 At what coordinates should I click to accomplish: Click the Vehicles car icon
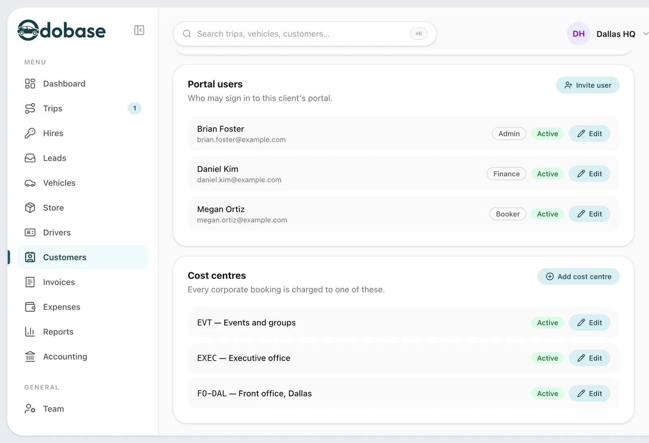point(30,183)
